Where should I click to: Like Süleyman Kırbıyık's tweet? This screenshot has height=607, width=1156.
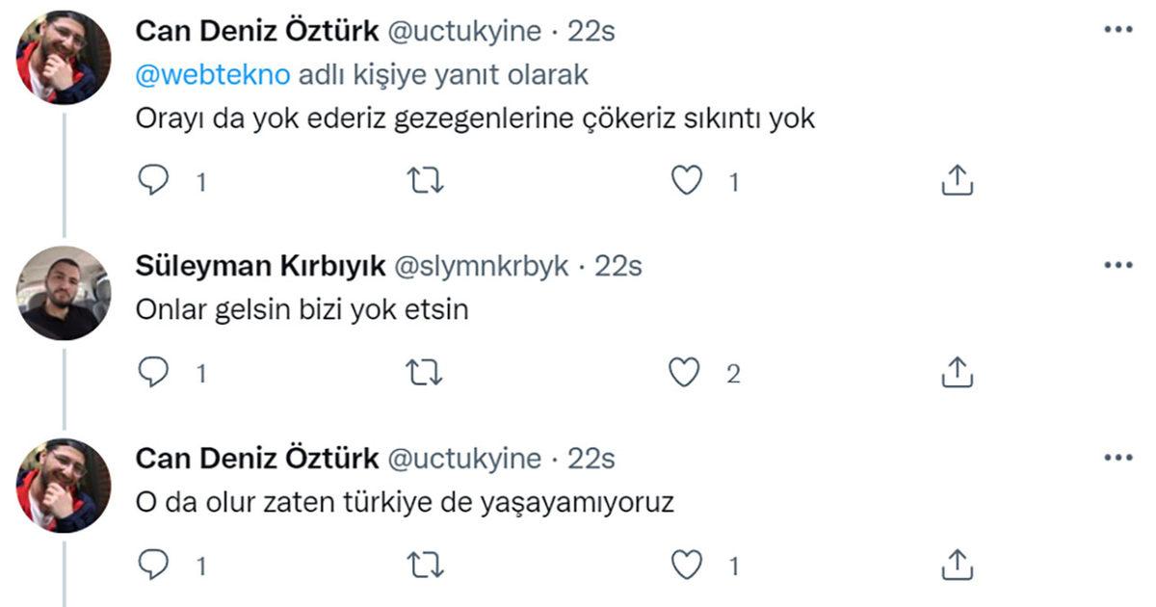tap(686, 373)
